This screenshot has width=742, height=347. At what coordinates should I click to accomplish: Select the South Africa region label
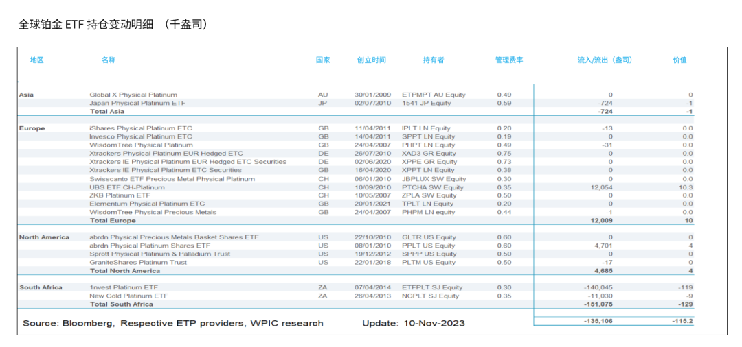(x=41, y=287)
